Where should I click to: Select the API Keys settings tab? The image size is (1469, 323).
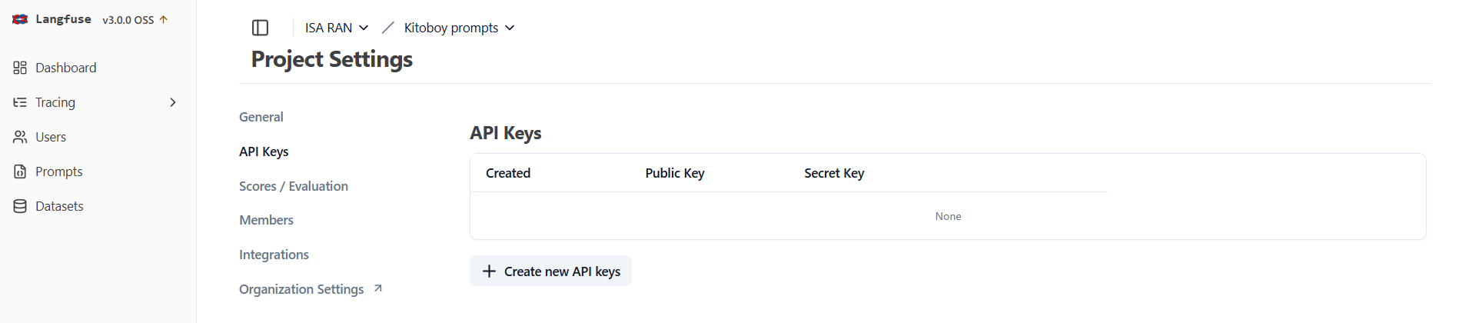point(264,152)
